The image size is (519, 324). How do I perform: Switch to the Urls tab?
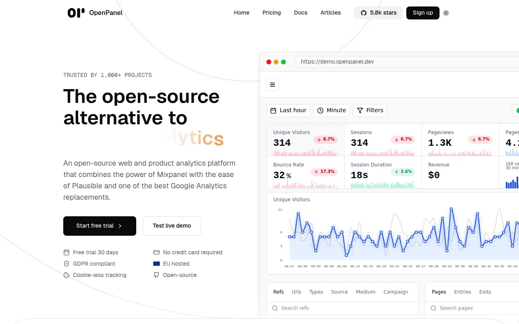[x=296, y=292]
